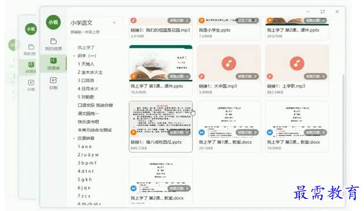
Task: Open thumbnail of 我上学了 第2课 教案.docx
Action: point(161,175)
